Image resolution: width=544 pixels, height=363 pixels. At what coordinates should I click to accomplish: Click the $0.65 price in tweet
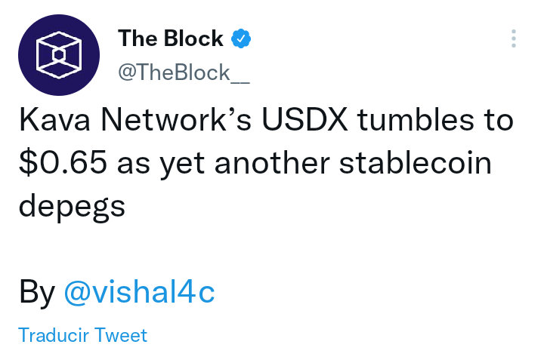[x=63, y=162]
